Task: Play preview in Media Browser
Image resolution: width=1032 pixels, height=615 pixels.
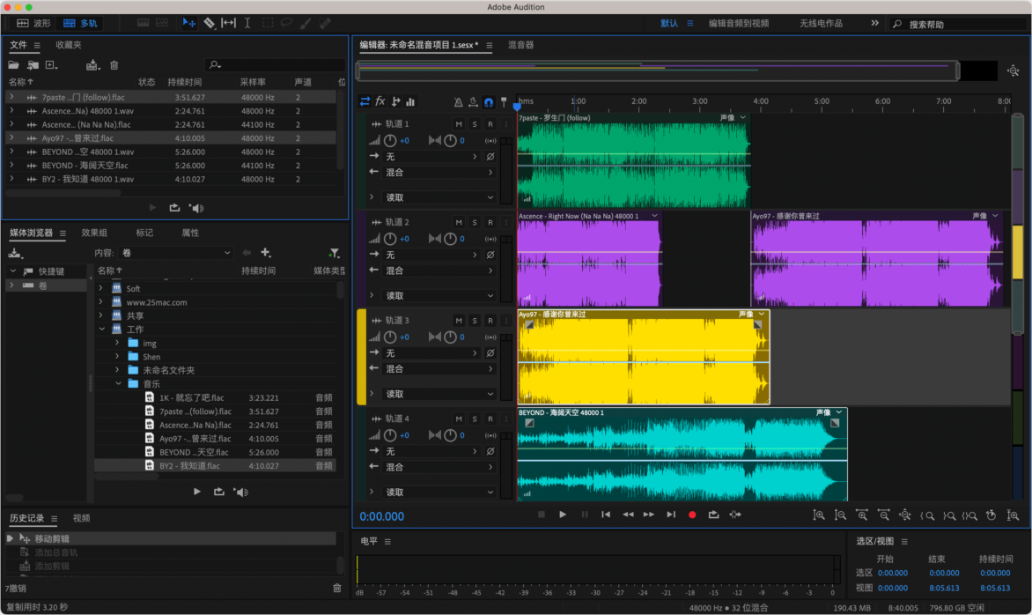Action: coord(196,492)
